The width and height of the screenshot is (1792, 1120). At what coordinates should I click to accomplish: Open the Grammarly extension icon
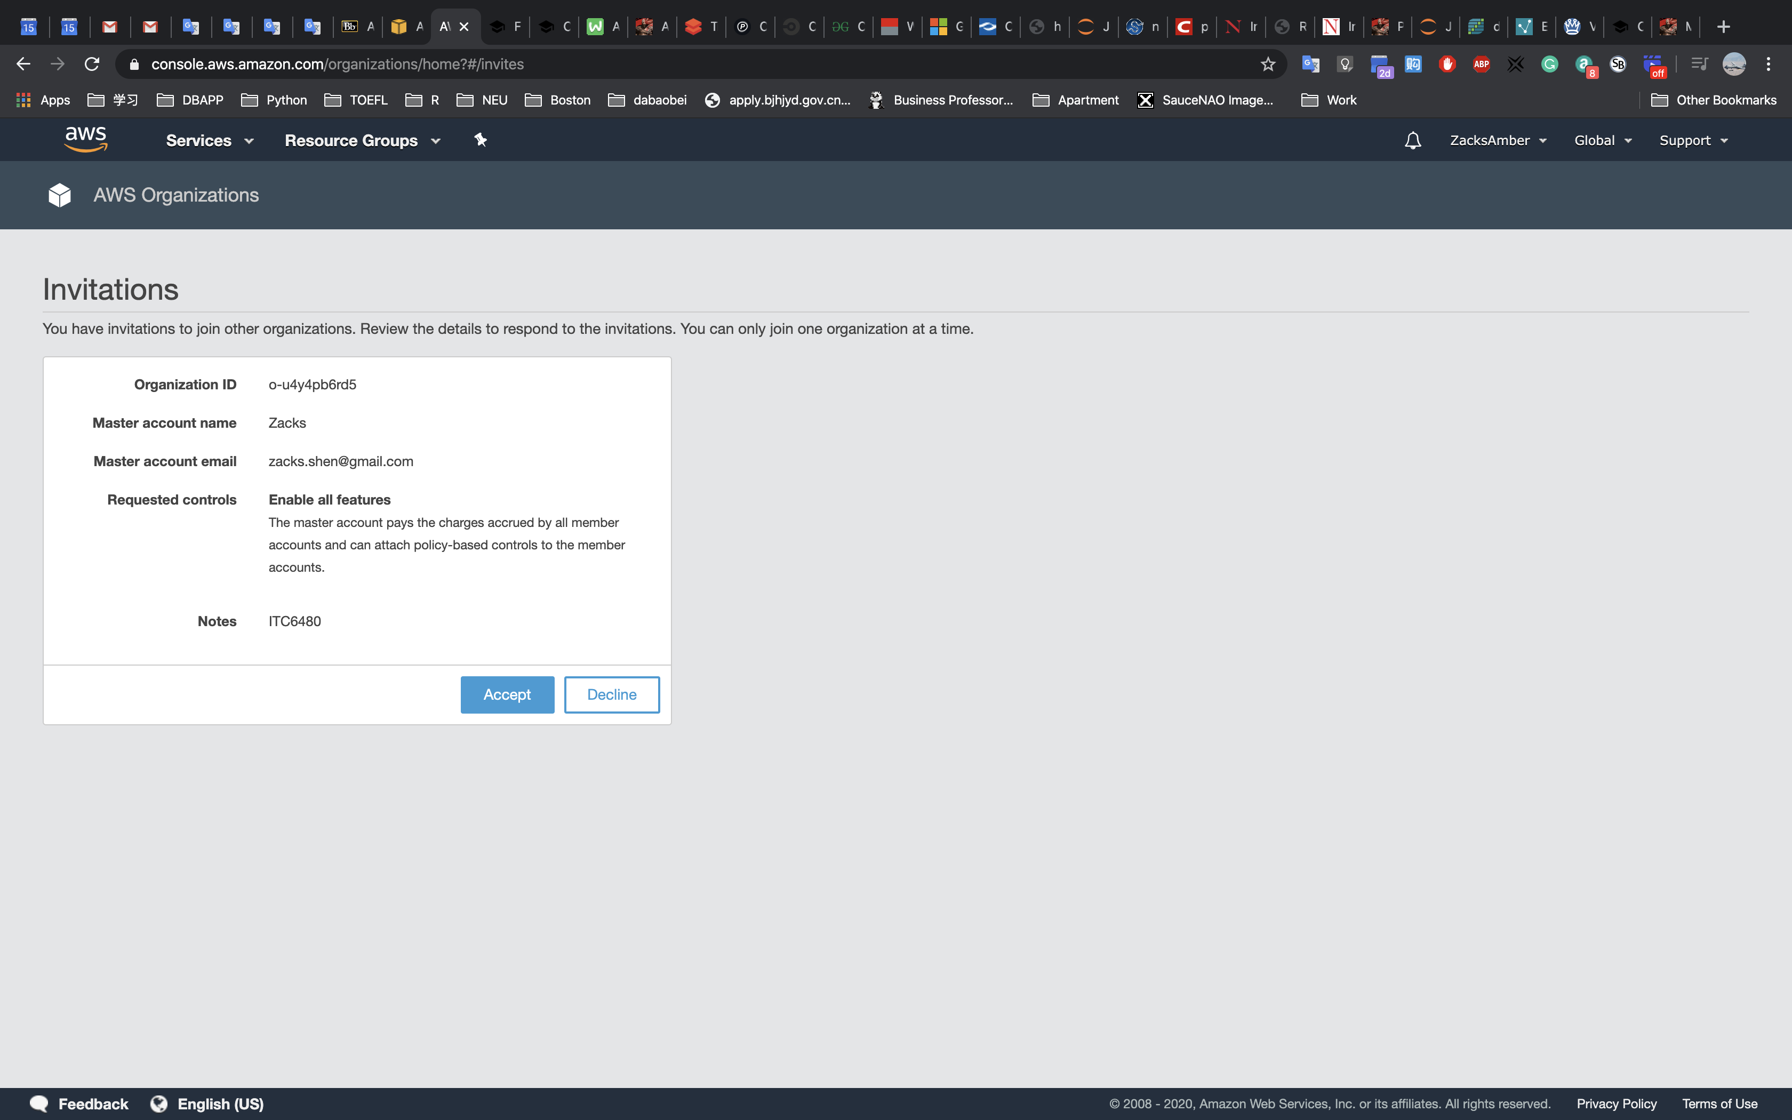point(1549,65)
